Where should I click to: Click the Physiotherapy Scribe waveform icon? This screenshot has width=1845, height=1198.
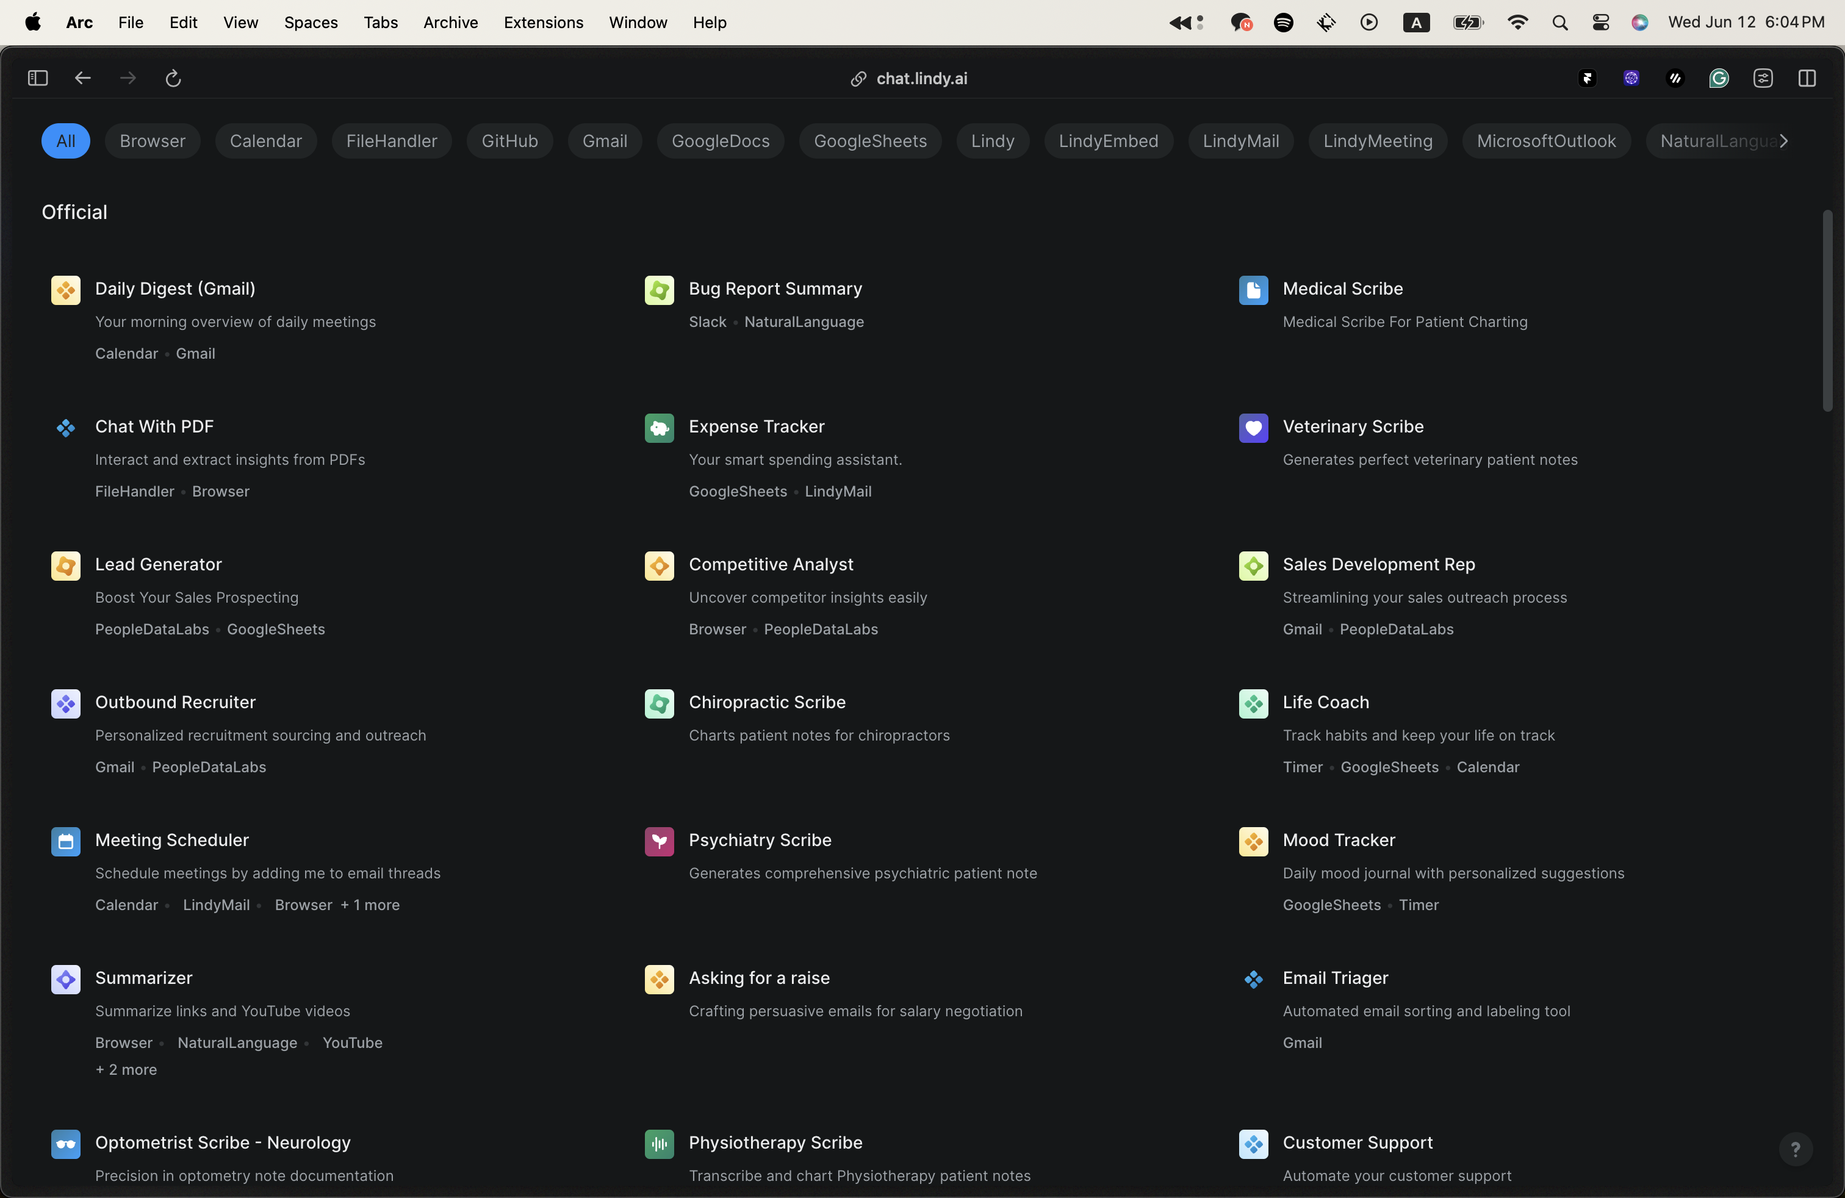click(659, 1144)
